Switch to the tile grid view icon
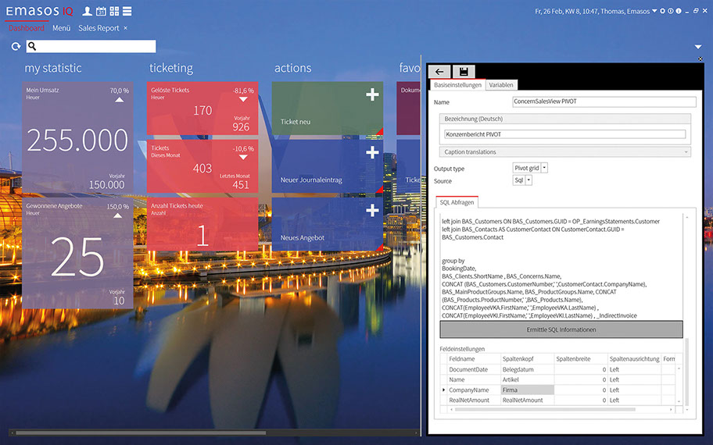The width and height of the screenshot is (713, 445). tap(114, 12)
